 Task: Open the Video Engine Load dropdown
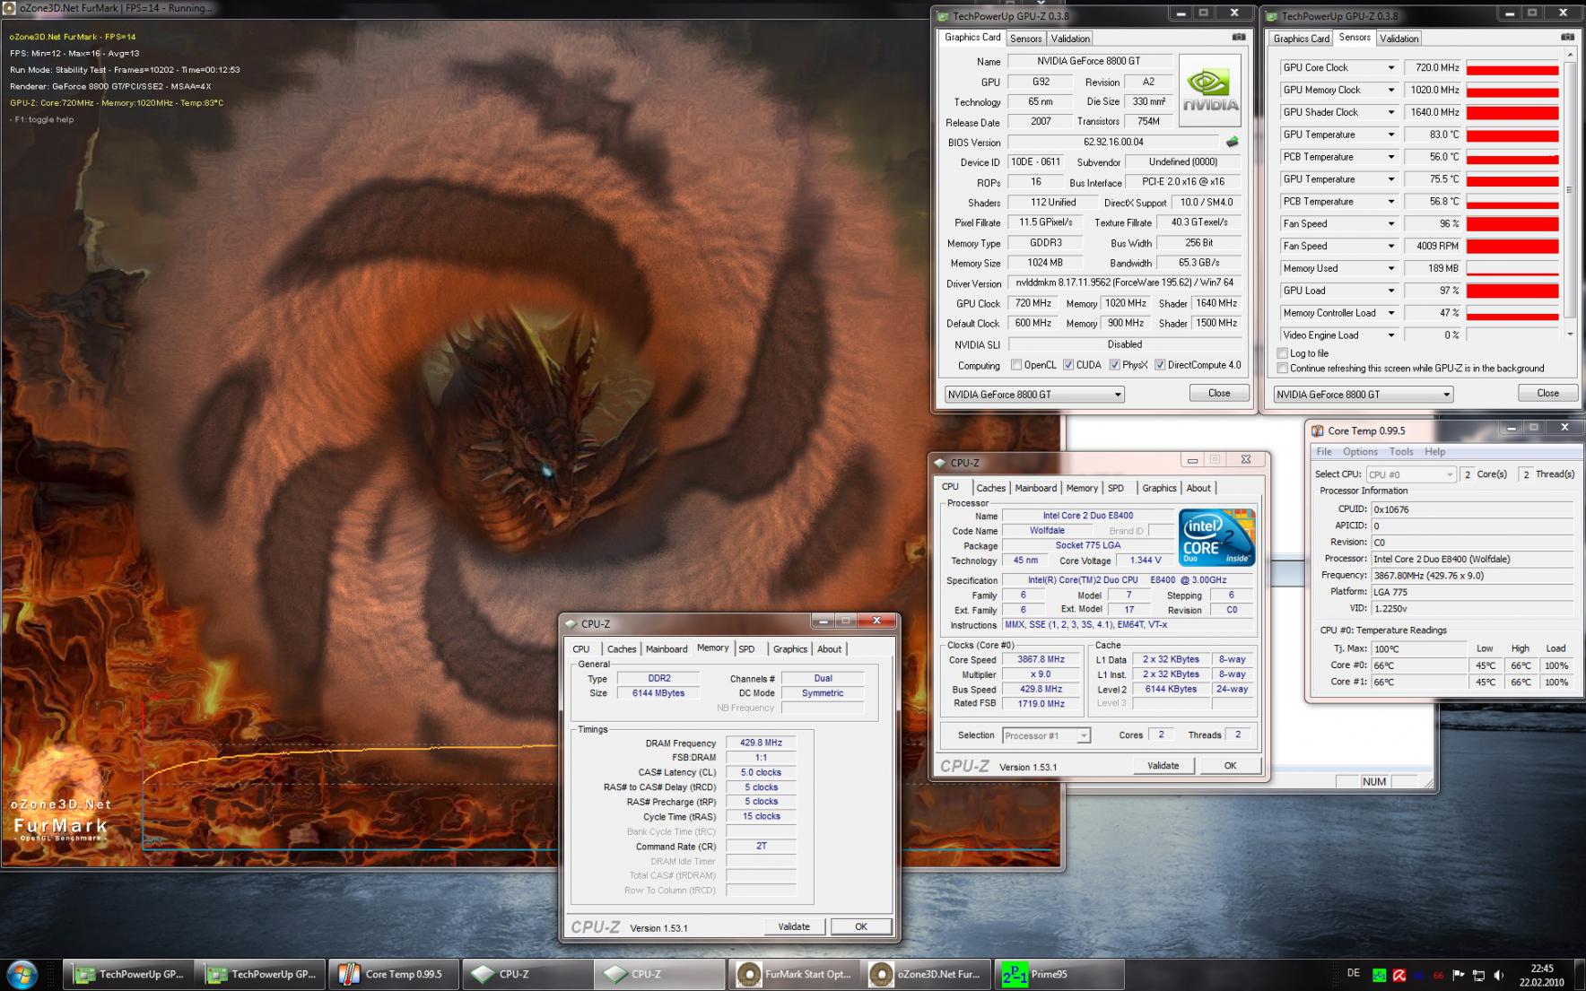point(1391,335)
